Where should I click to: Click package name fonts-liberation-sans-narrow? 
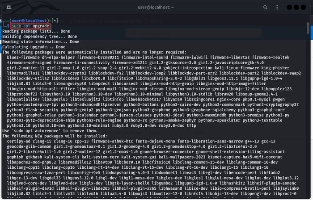pyautogui.click(x=210, y=141)
